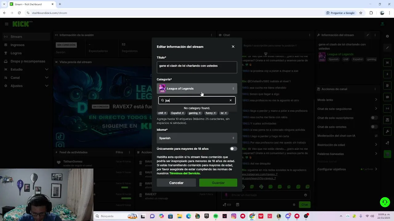Open chat settings gear icon
This screenshot has height=221, width=394.
(294, 205)
